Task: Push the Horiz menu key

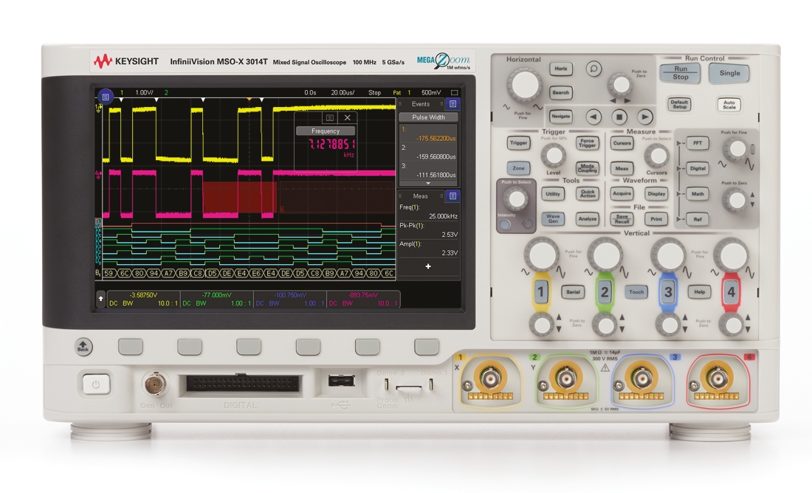Action: pyautogui.click(x=561, y=69)
